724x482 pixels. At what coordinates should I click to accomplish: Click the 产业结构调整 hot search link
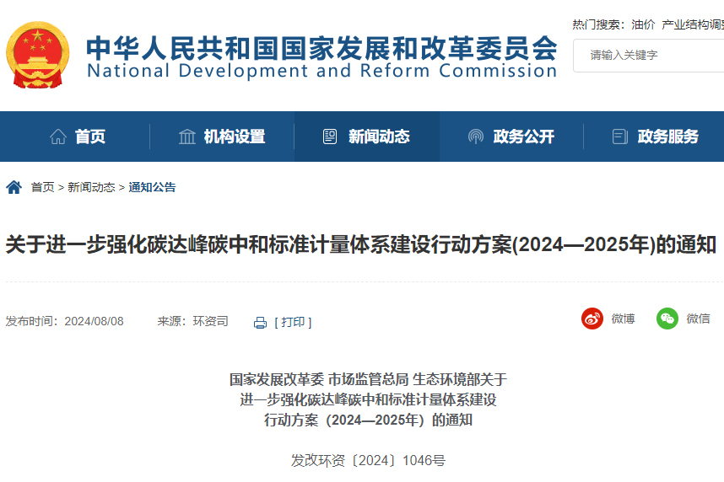pyautogui.click(x=692, y=24)
